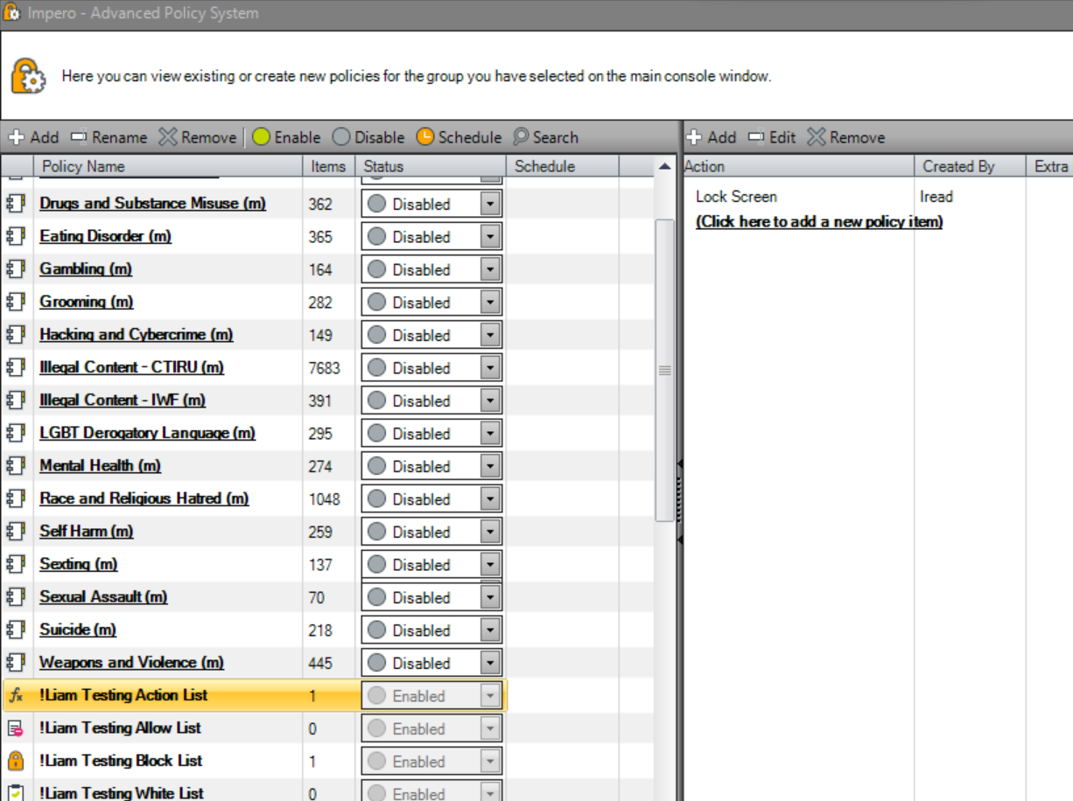Open the Illegal Content - IWF (m) policy link
1073x801 pixels.
123,400
